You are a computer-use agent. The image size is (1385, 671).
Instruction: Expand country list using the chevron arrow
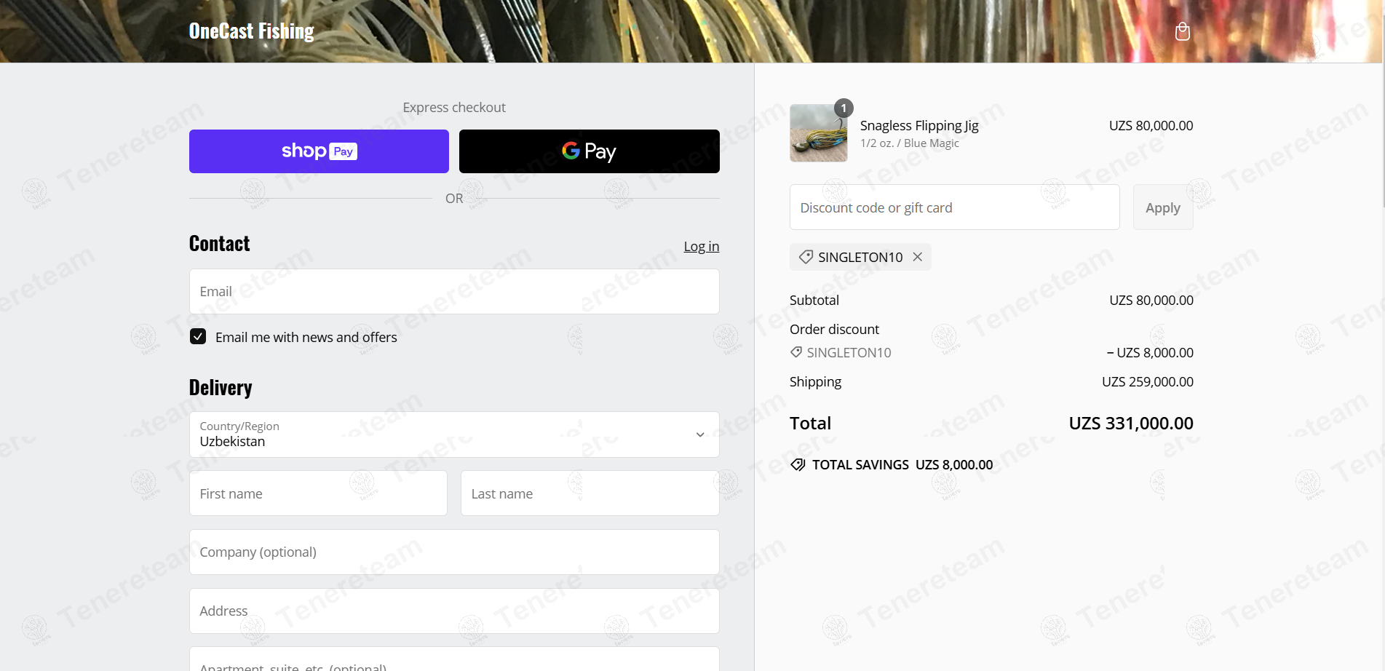click(699, 434)
